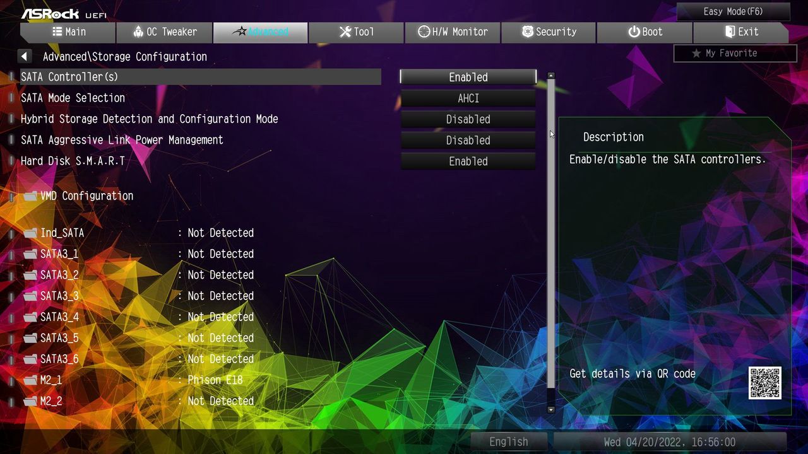Click the ASRock UEFI logo

point(64,13)
